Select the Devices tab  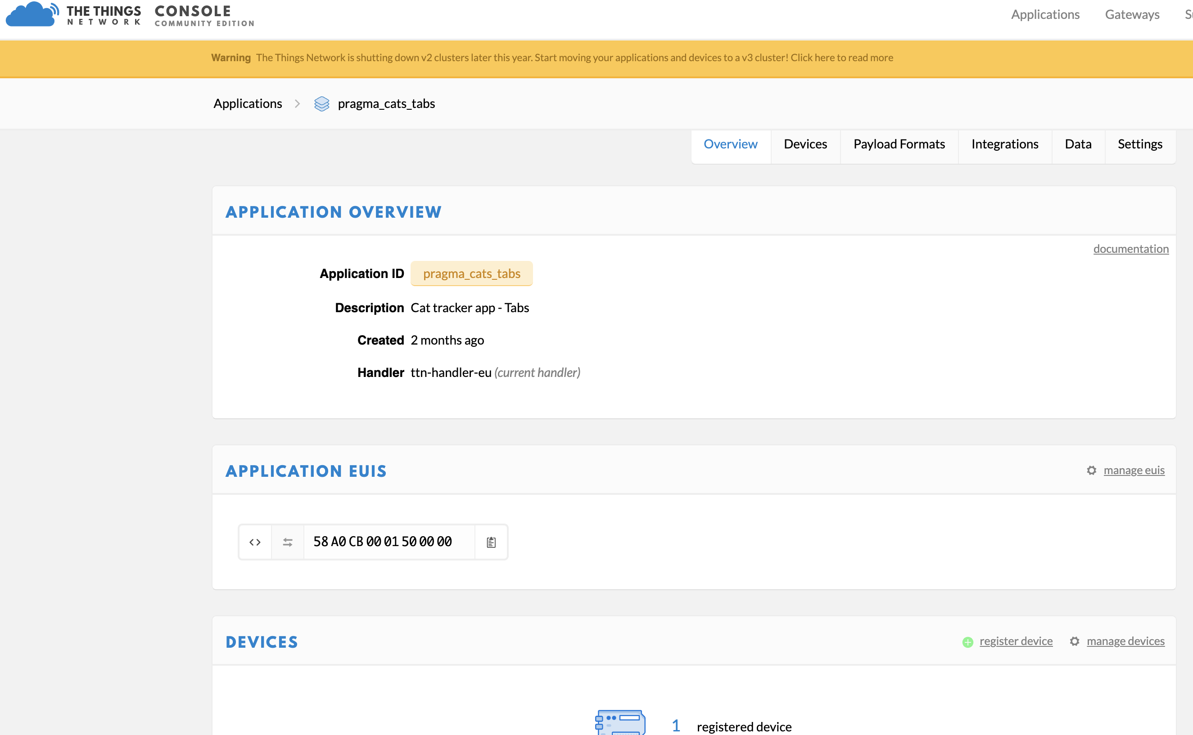point(805,144)
